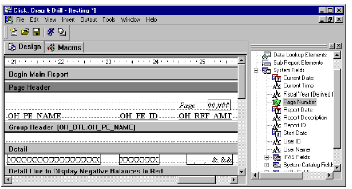Expand the System Catalog Fields node
Screen dimensions: 352x189
[266, 165]
